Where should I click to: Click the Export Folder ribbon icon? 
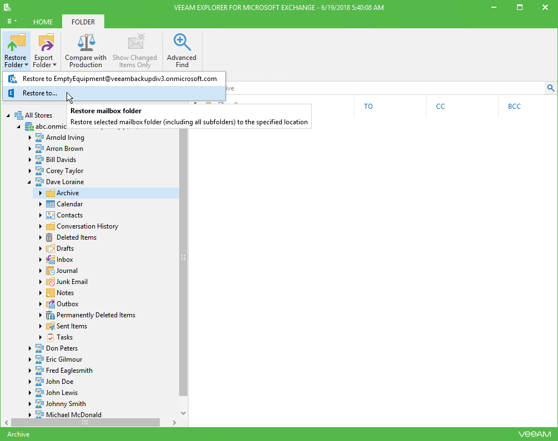coord(45,42)
